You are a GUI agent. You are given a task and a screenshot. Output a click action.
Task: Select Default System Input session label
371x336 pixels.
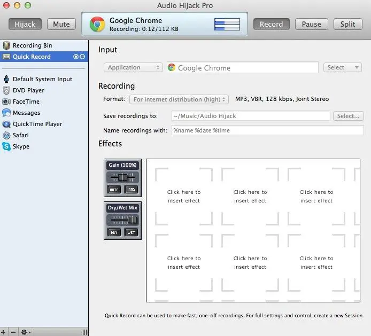point(42,79)
